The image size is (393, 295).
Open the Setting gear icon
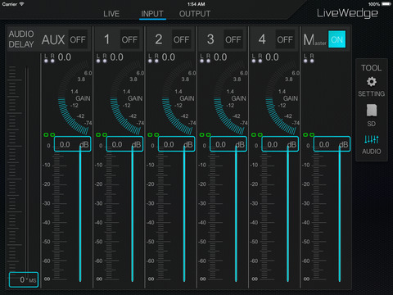(372, 82)
